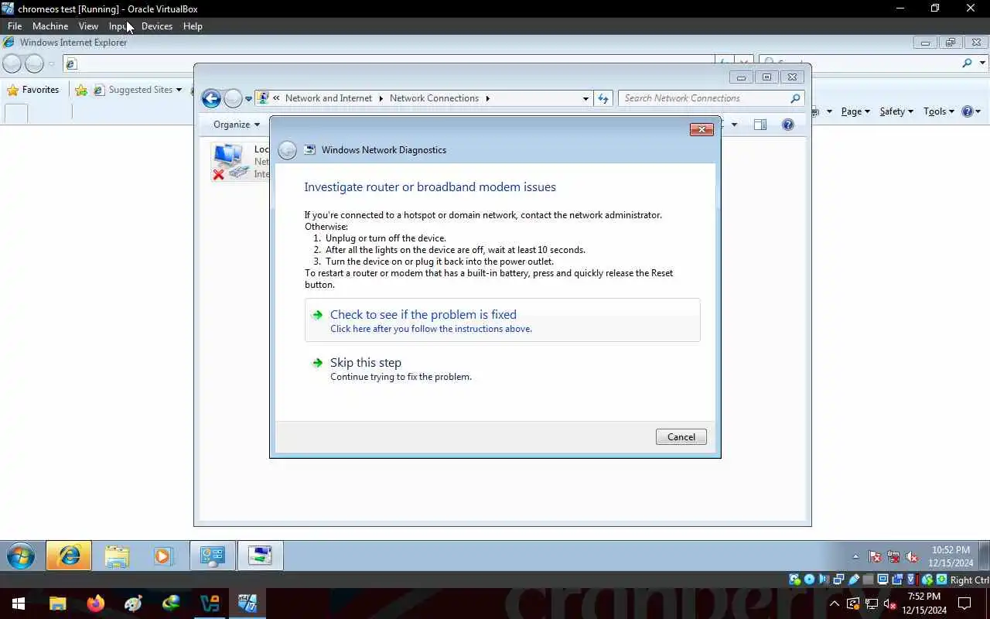Open Internet Explorer help icon menu

(x=971, y=111)
